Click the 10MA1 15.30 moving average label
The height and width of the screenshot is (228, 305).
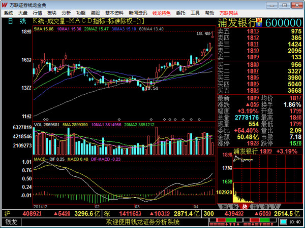[69, 29]
